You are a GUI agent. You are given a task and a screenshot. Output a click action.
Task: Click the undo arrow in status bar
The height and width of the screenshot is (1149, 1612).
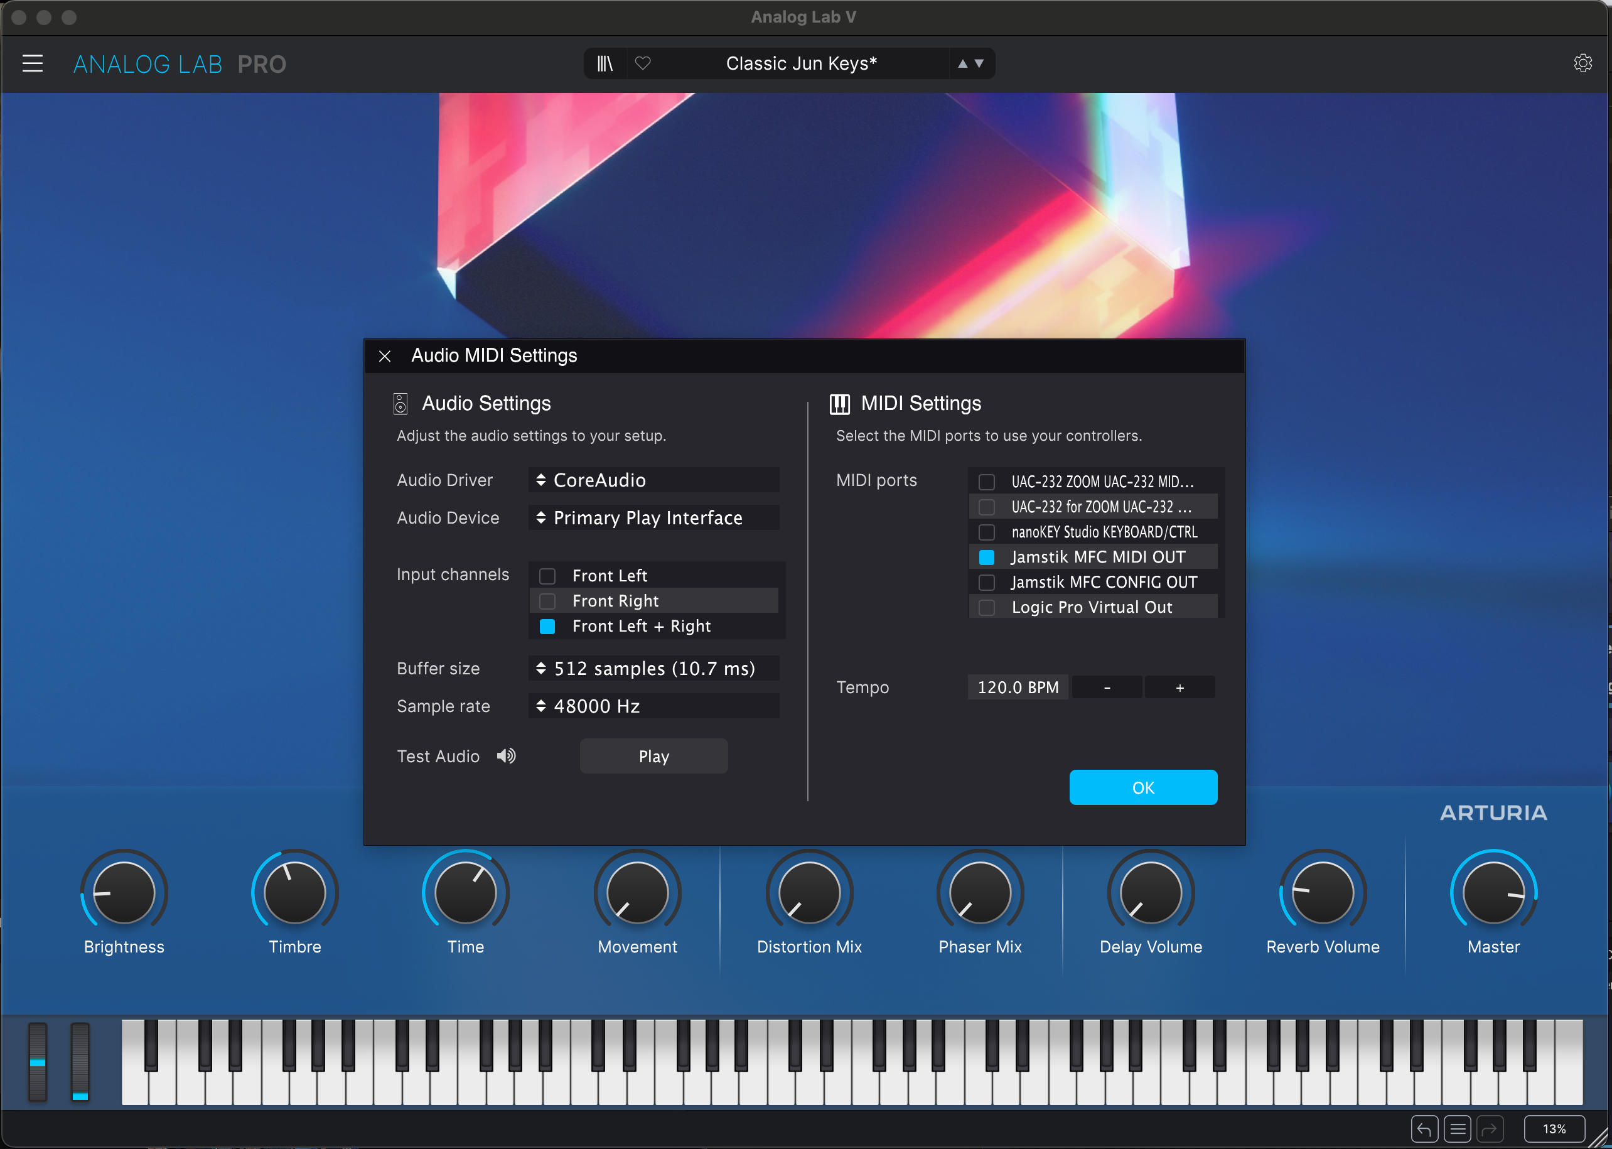(1424, 1128)
